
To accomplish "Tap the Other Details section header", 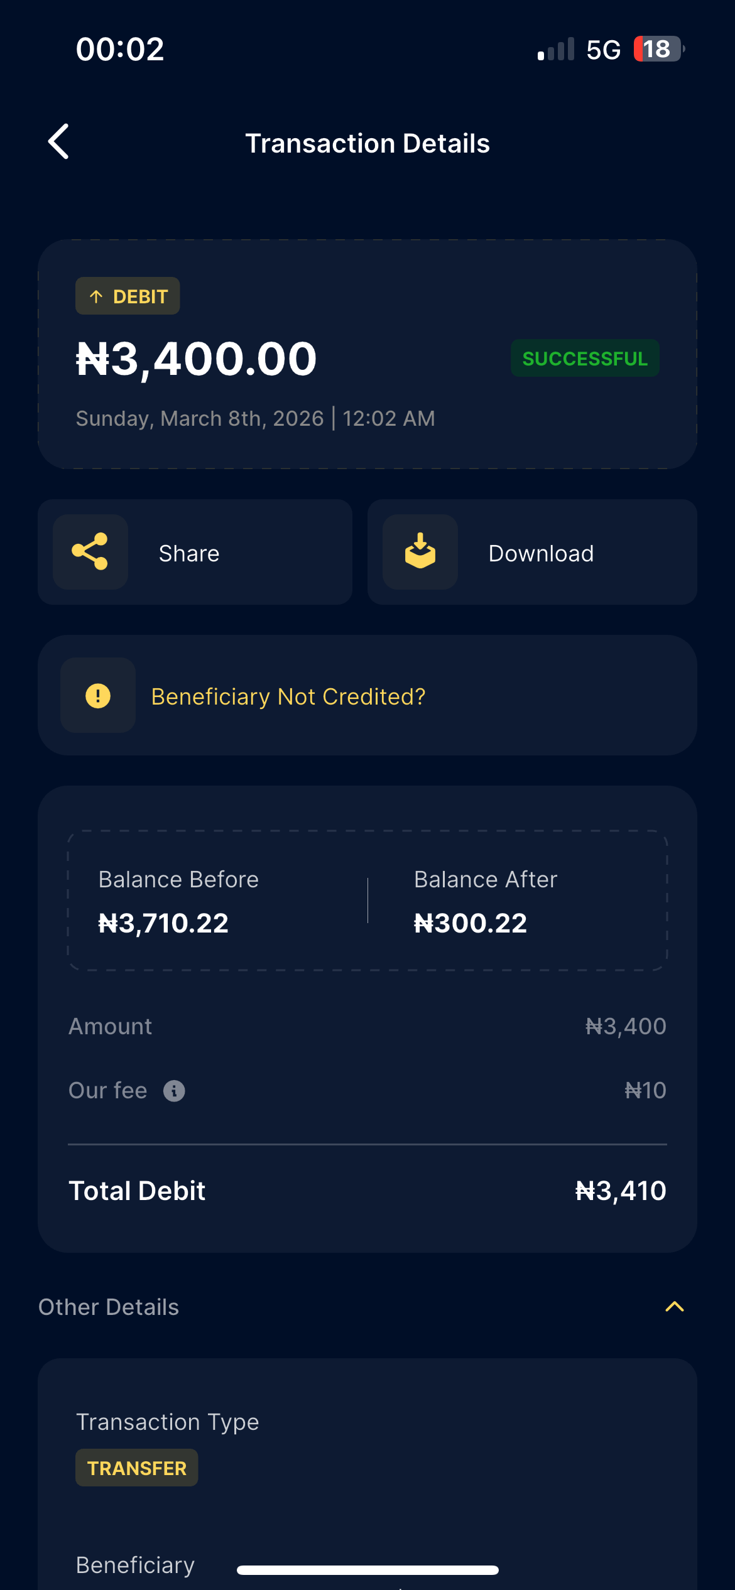I will pyautogui.click(x=109, y=1307).
